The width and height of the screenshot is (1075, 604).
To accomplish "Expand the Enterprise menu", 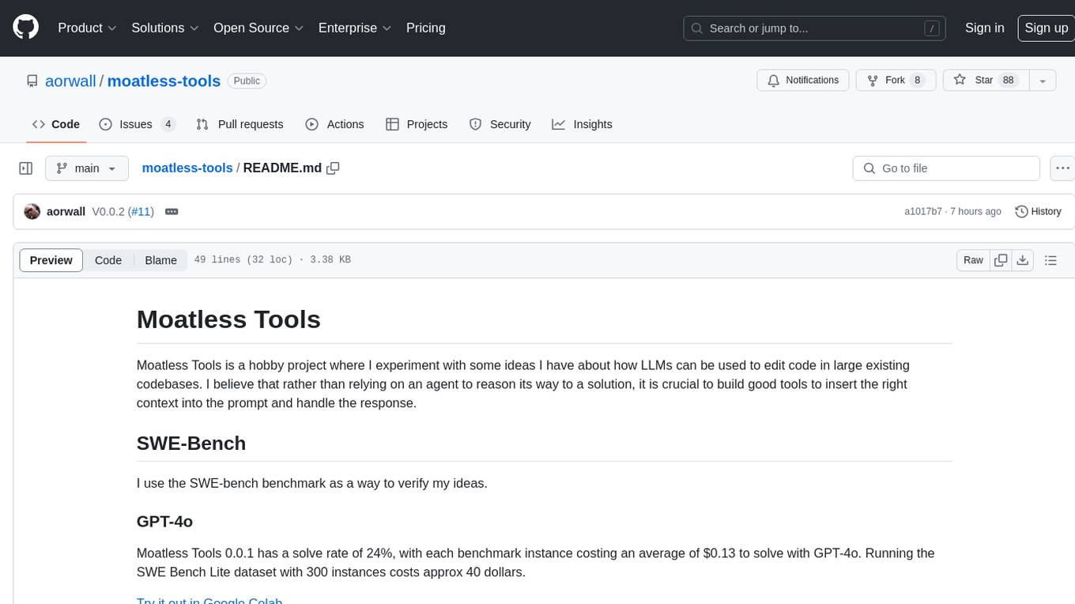I will [x=355, y=28].
